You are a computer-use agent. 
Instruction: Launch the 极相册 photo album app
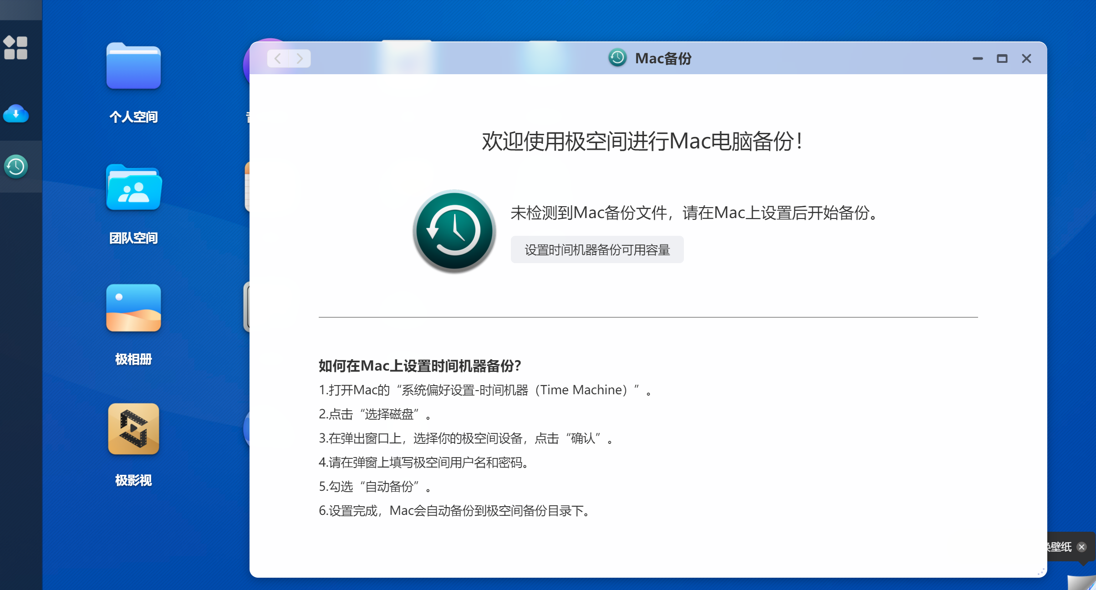pos(133,308)
